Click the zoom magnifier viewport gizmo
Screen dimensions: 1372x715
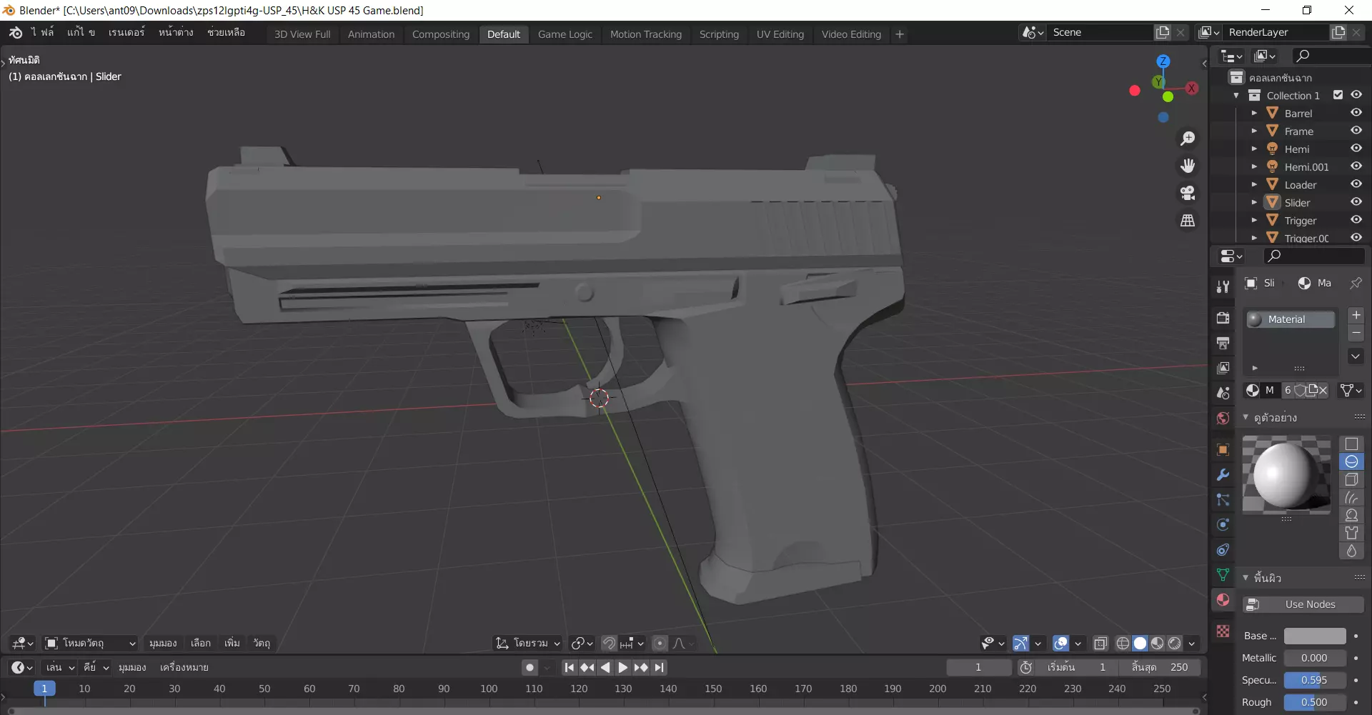point(1188,139)
